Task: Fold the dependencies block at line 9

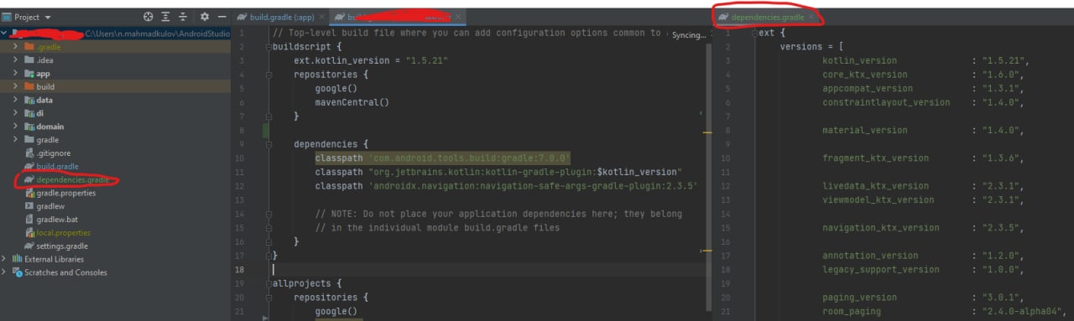Action: click(268, 144)
